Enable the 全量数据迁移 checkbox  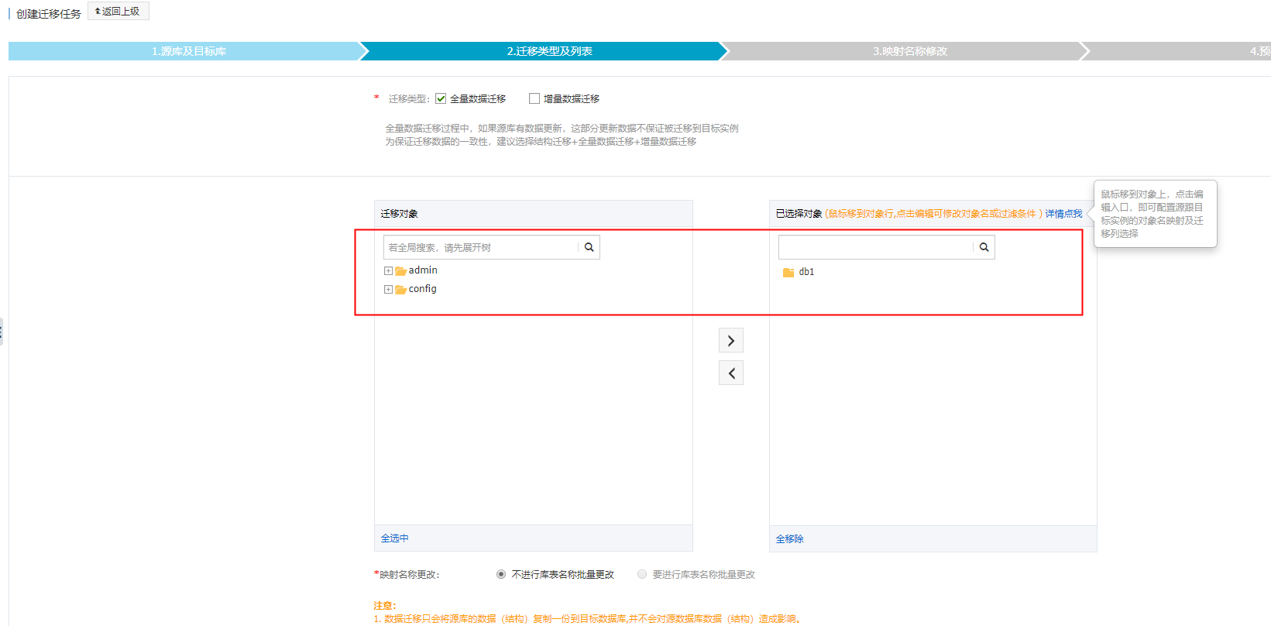(441, 98)
